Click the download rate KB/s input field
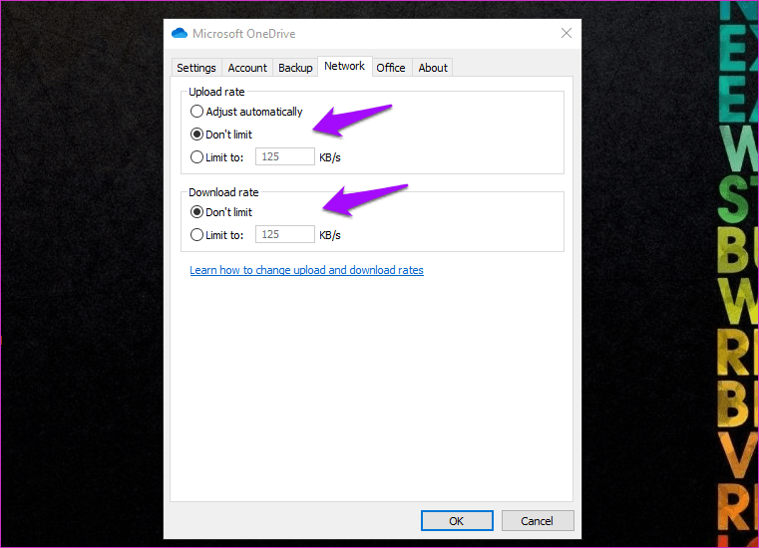The height and width of the screenshot is (548, 759). coord(285,234)
